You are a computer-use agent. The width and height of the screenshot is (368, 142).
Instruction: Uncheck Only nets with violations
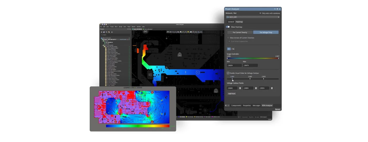pos(260,13)
